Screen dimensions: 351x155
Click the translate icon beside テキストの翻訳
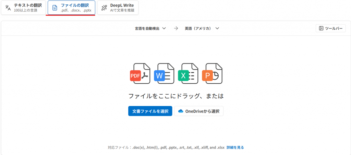[x=8, y=8]
